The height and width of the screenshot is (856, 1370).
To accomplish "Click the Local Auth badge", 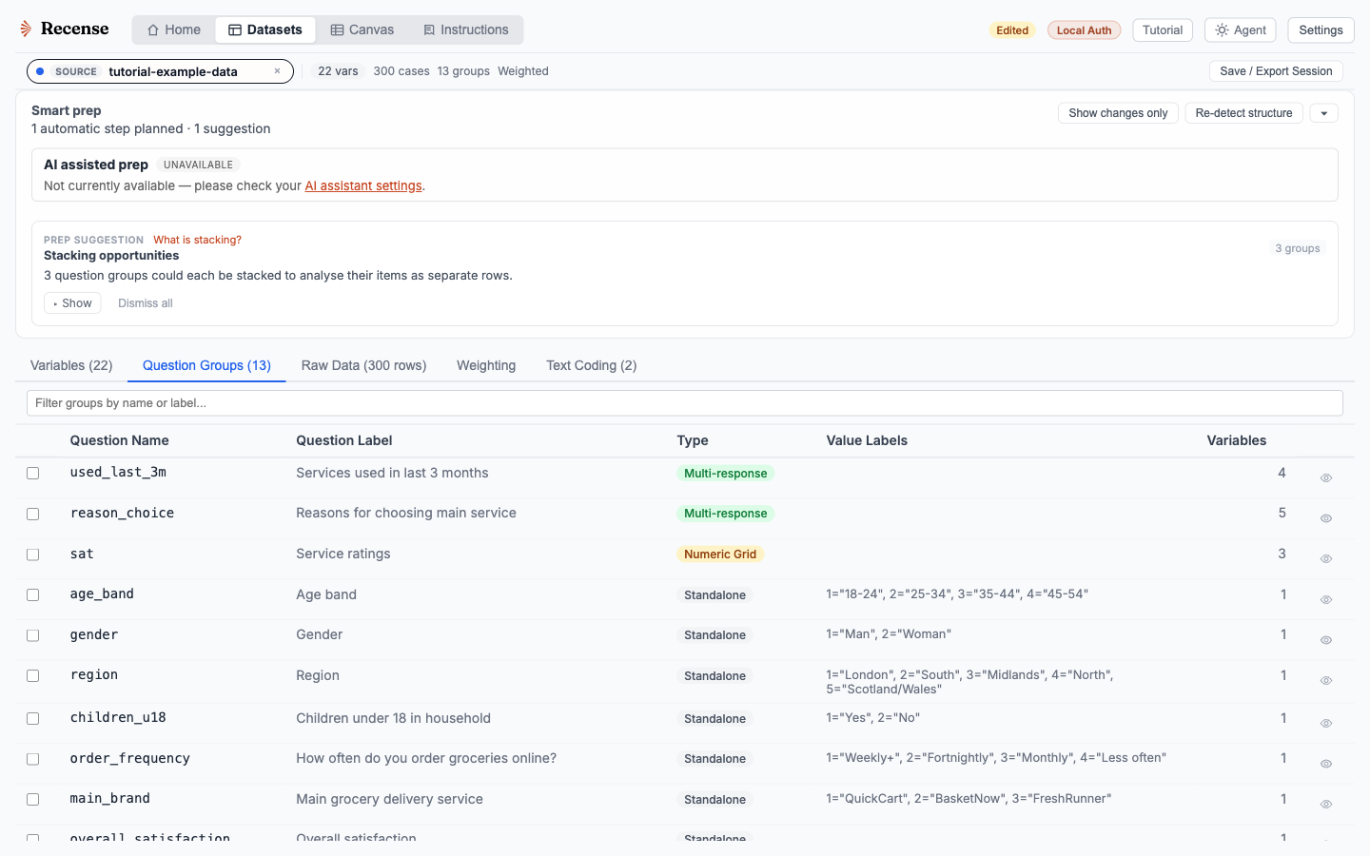I will (1084, 30).
